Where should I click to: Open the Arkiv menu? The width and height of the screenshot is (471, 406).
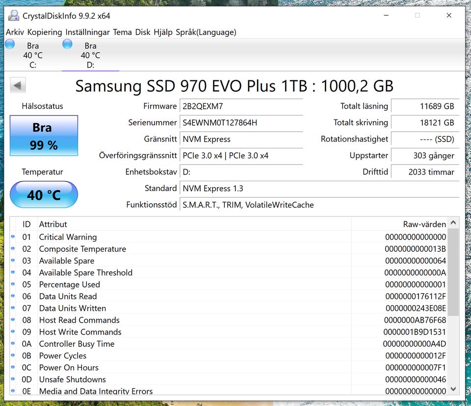(15, 32)
